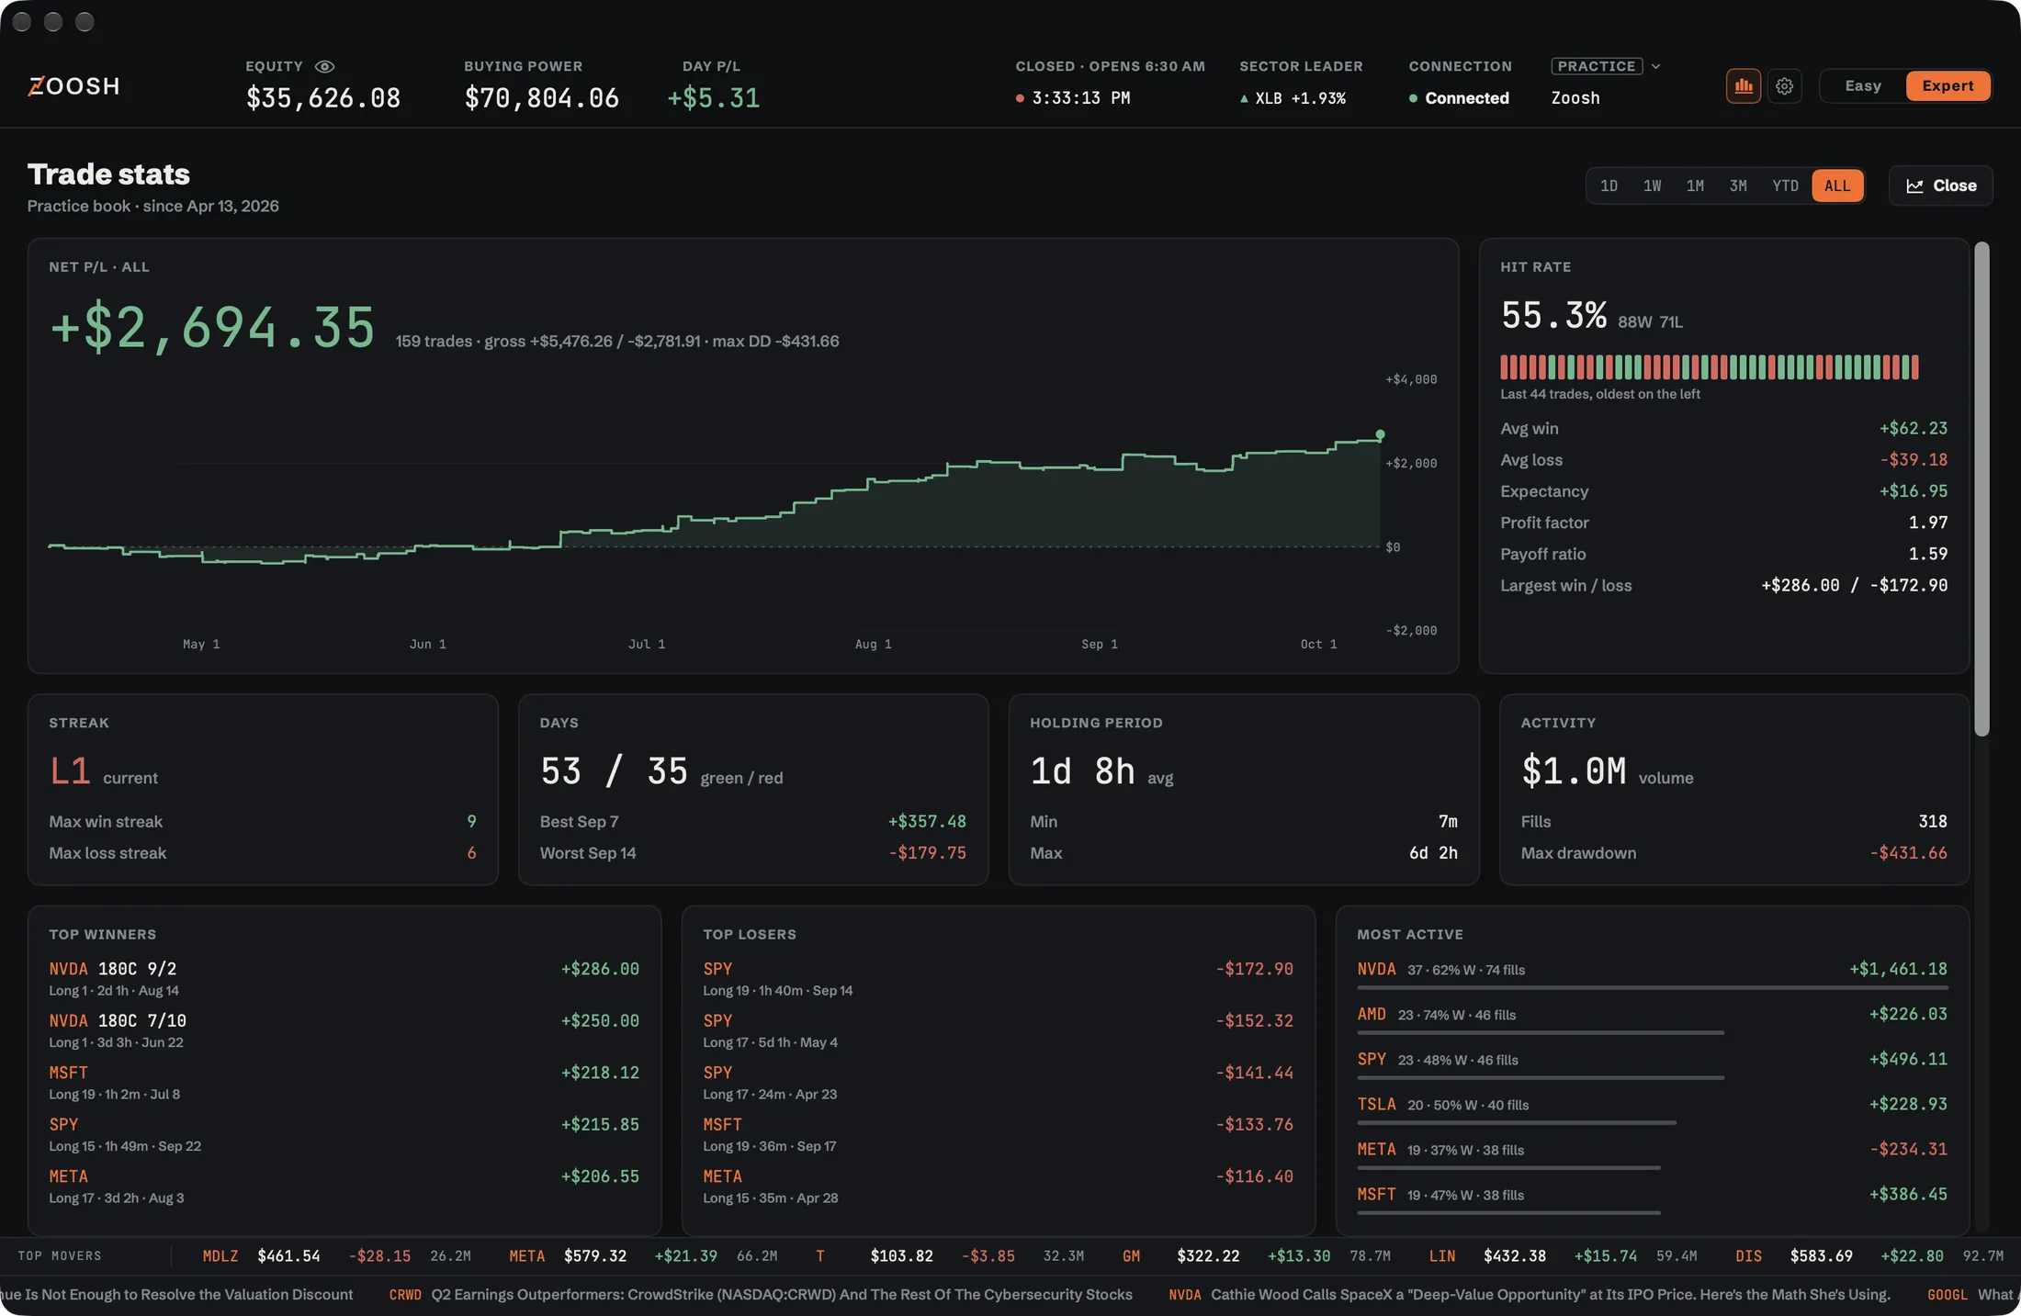Select META in Top Winners
Screen dimensions: 2021x1316
(x=344, y=1186)
